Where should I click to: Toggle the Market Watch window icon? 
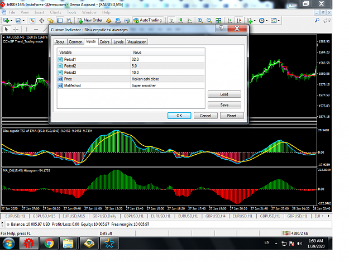pos(32,21)
